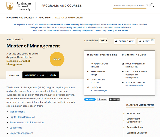
Task: Click the icon beside Field of Education
Action: click(123, 71)
